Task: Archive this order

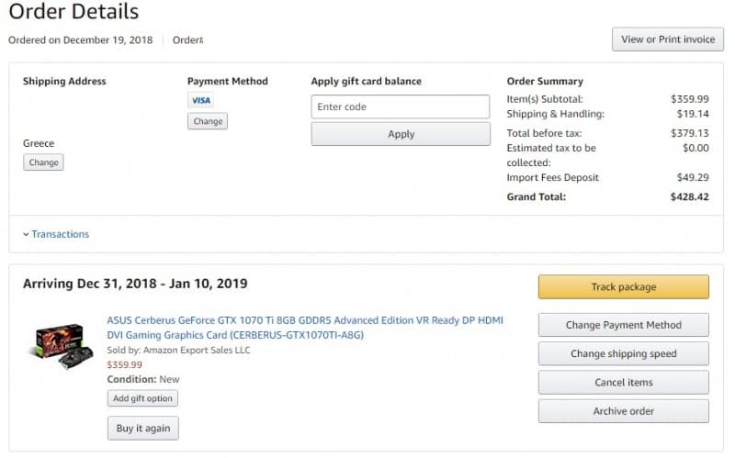Action: (624, 411)
